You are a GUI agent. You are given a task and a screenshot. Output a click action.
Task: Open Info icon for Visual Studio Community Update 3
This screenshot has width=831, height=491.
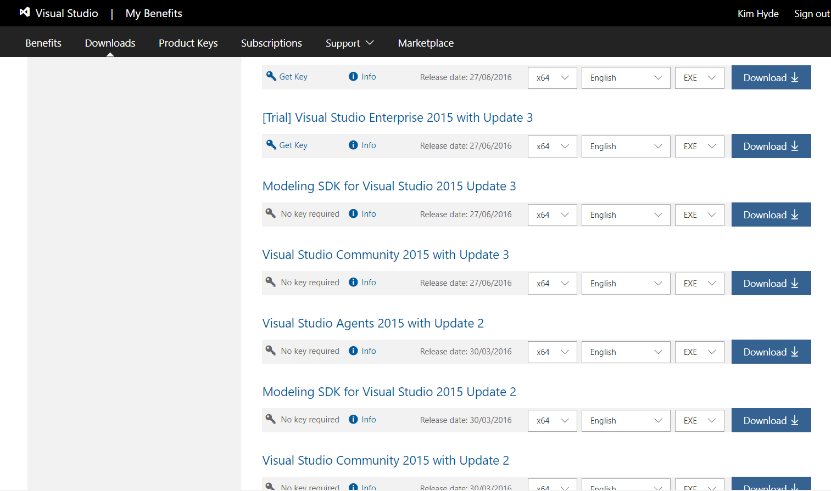(353, 283)
